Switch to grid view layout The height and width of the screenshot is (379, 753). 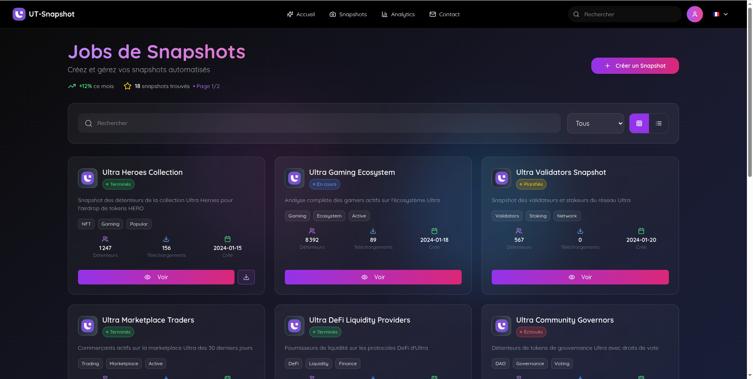[x=639, y=123]
